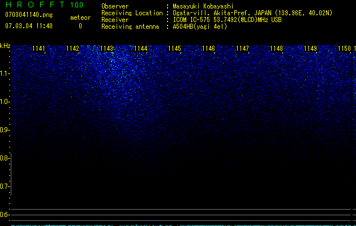Click the 1146 time axis marker

pos(208,49)
